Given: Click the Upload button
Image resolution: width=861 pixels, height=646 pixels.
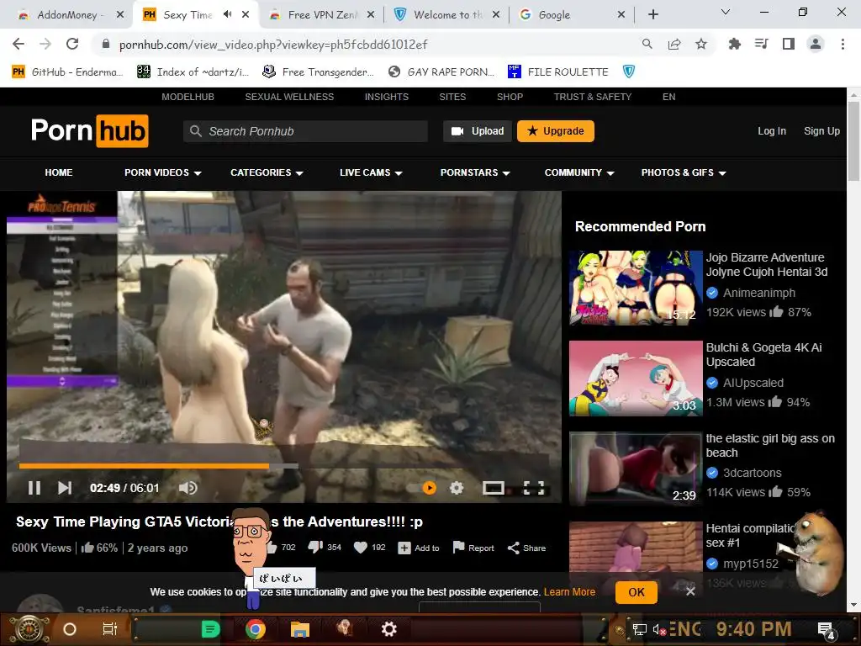Looking at the screenshot, I should click(478, 131).
